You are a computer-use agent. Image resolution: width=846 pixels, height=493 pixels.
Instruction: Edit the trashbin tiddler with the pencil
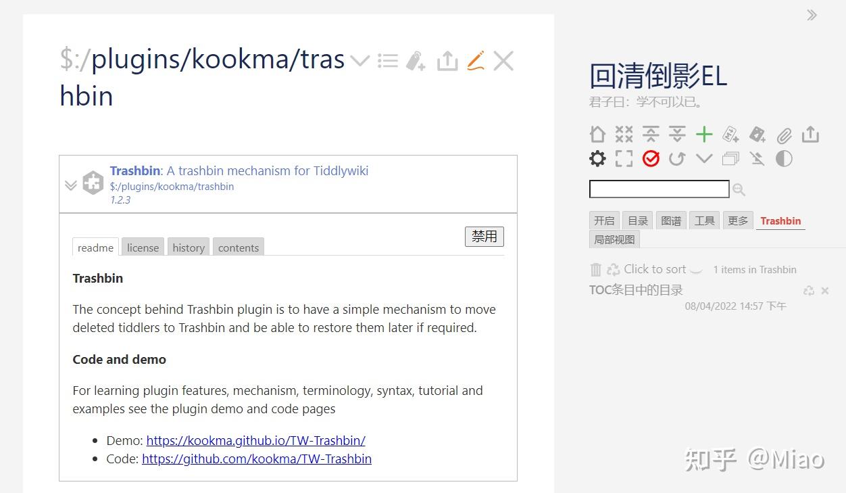(475, 61)
